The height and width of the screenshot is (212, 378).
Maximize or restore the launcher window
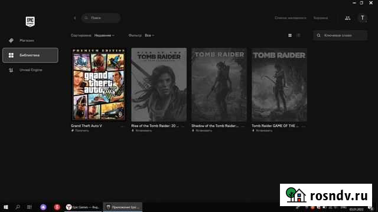361,3
